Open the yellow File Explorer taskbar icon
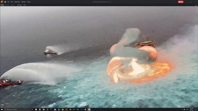The width and height of the screenshot is (198, 111). coord(44,109)
